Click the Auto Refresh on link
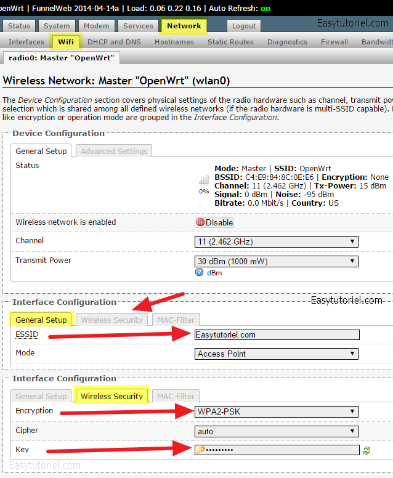 pyautogui.click(x=265, y=8)
